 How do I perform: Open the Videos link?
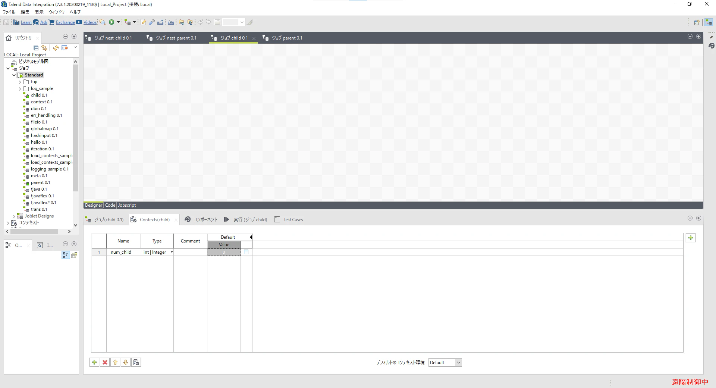[90, 22]
